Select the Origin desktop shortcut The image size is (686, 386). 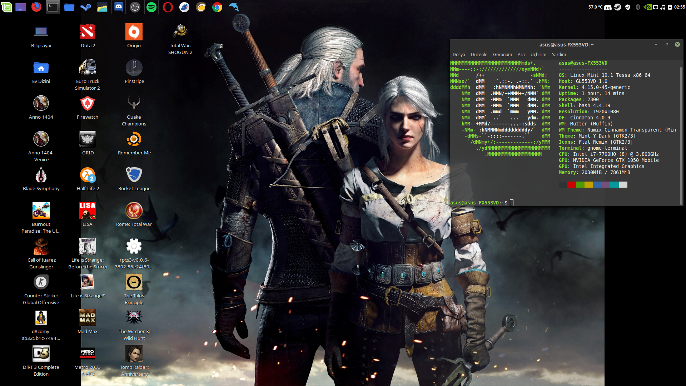click(134, 36)
